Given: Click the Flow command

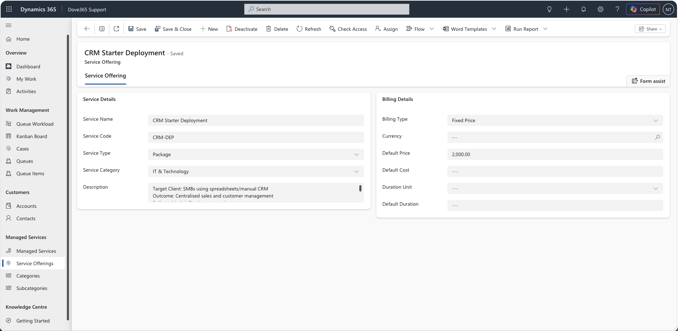Looking at the screenshot, I should 416,29.
